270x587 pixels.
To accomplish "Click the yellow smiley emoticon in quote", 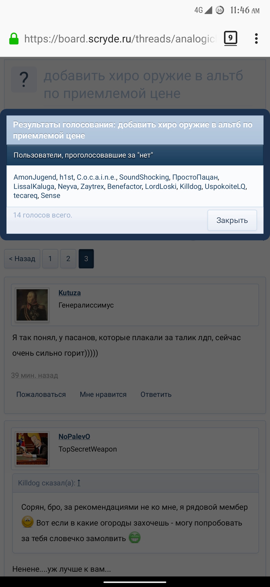I will (27, 522).
